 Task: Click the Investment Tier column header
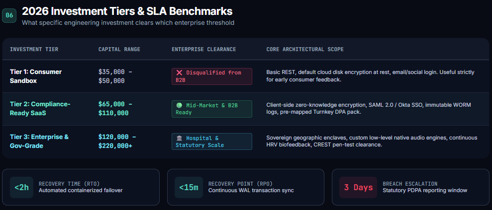(x=34, y=50)
